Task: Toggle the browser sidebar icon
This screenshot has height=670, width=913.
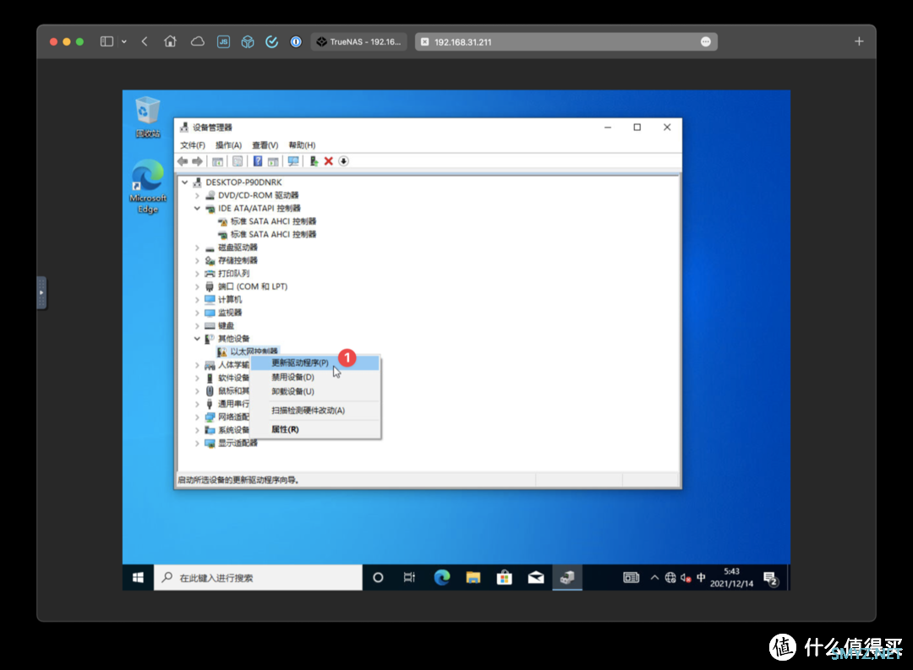Action: point(107,41)
